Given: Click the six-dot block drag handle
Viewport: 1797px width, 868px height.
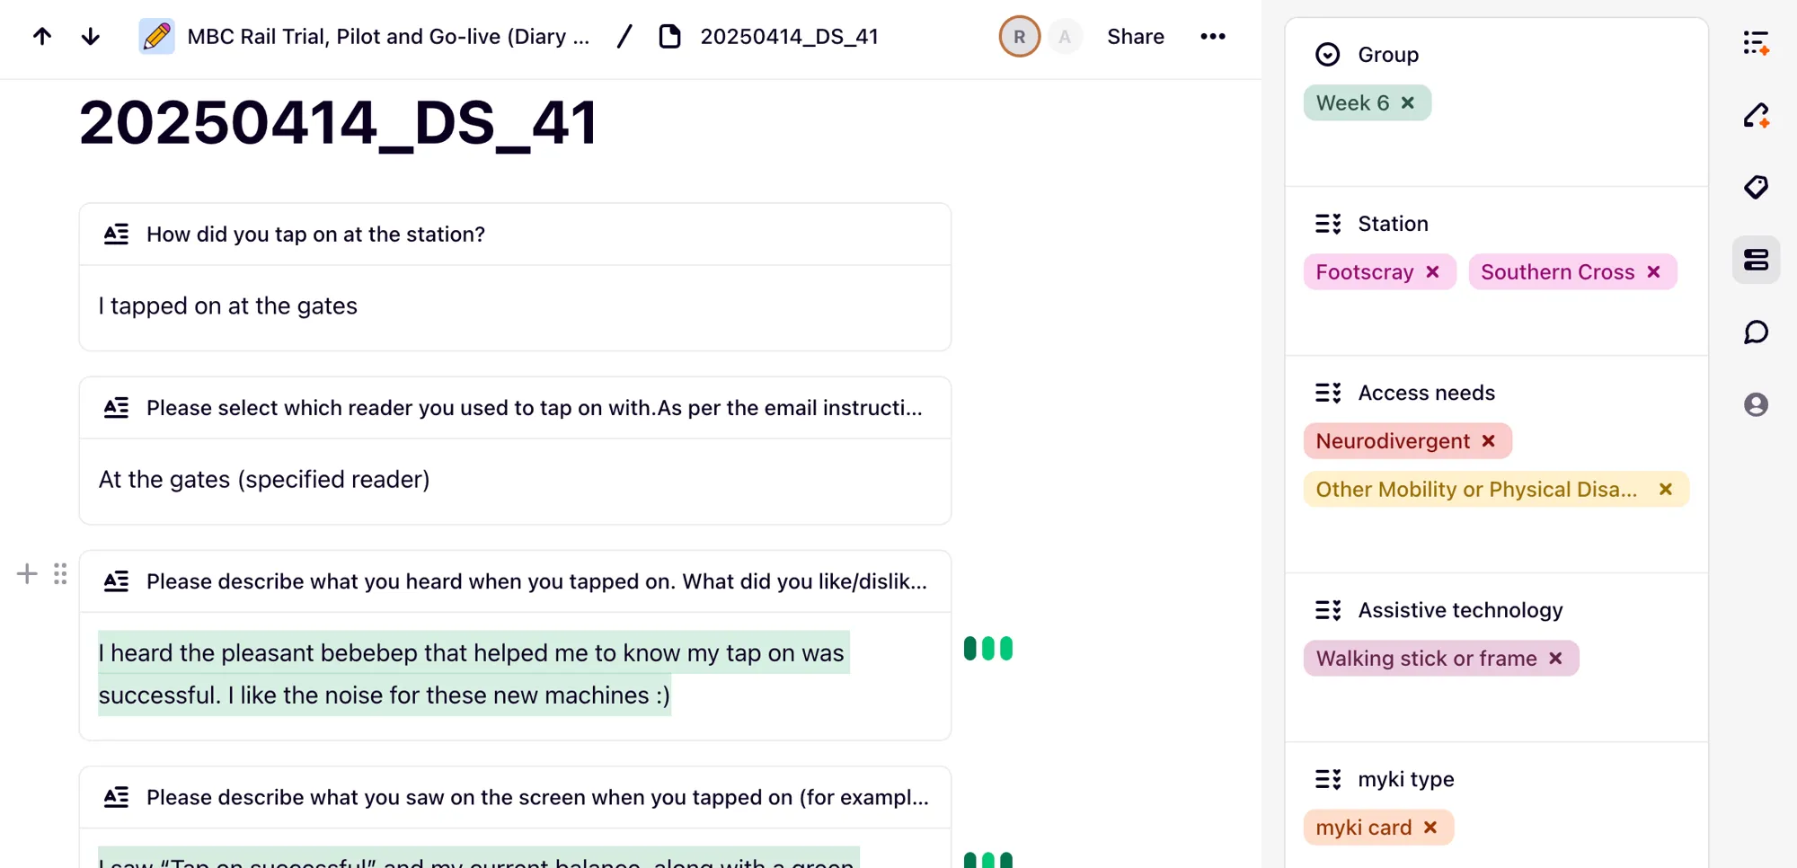Looking at the screenshot, I should coord(60,574).
